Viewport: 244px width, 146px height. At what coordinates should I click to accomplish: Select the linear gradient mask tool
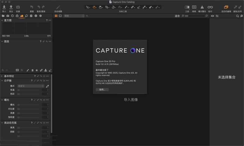[32, 70]
